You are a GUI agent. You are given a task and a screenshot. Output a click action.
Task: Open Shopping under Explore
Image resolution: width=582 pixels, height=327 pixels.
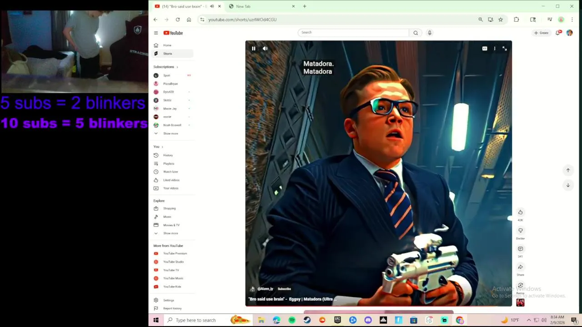point(173,208)
